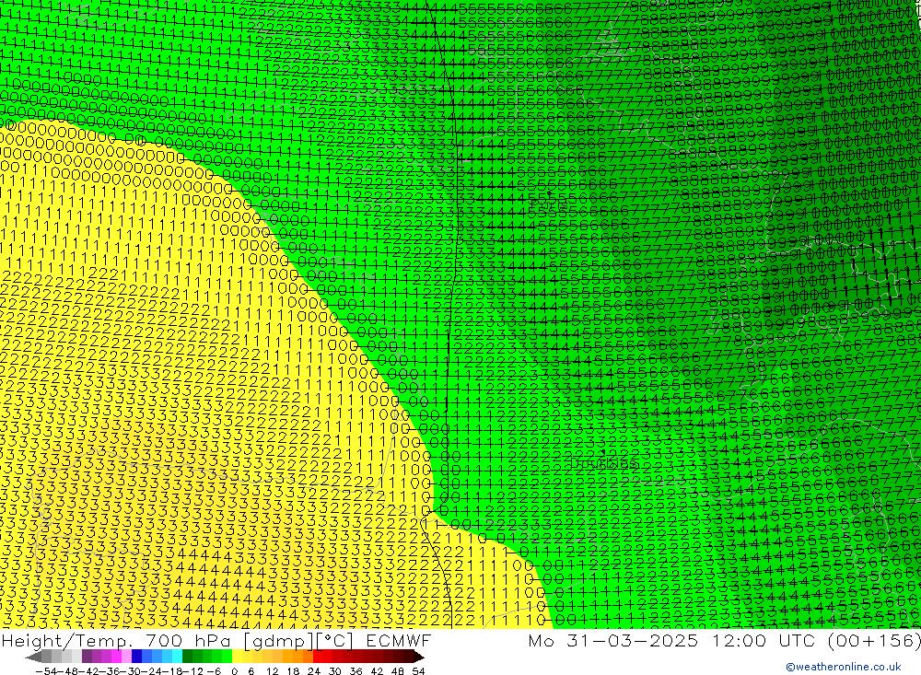Click the date "31-03-2025"

pyautogui.click(x=632, y=640)
